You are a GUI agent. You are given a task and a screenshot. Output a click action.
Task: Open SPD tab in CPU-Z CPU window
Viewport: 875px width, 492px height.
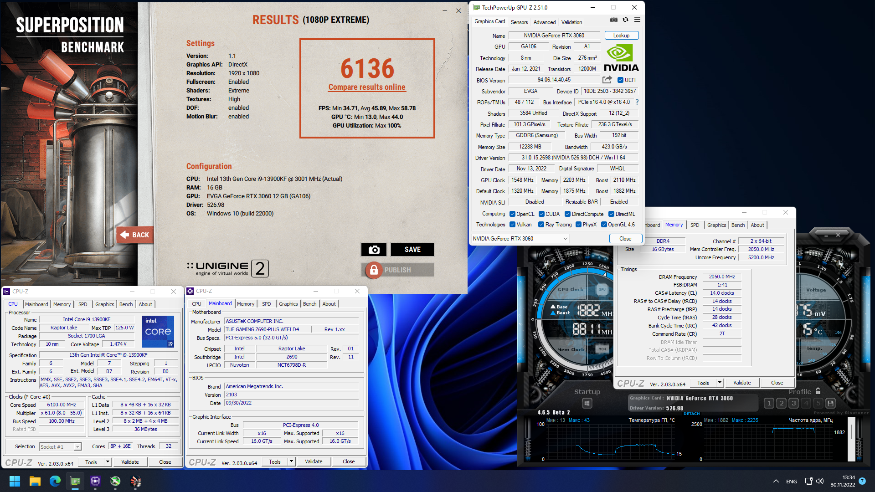82,304
